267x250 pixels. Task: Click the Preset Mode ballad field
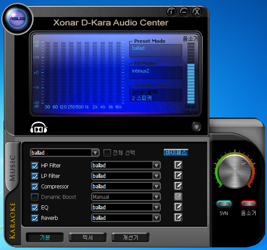click(156, 50)
